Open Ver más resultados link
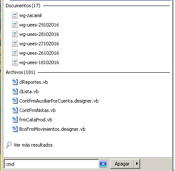The image size is (175, 171). point(33,145)
